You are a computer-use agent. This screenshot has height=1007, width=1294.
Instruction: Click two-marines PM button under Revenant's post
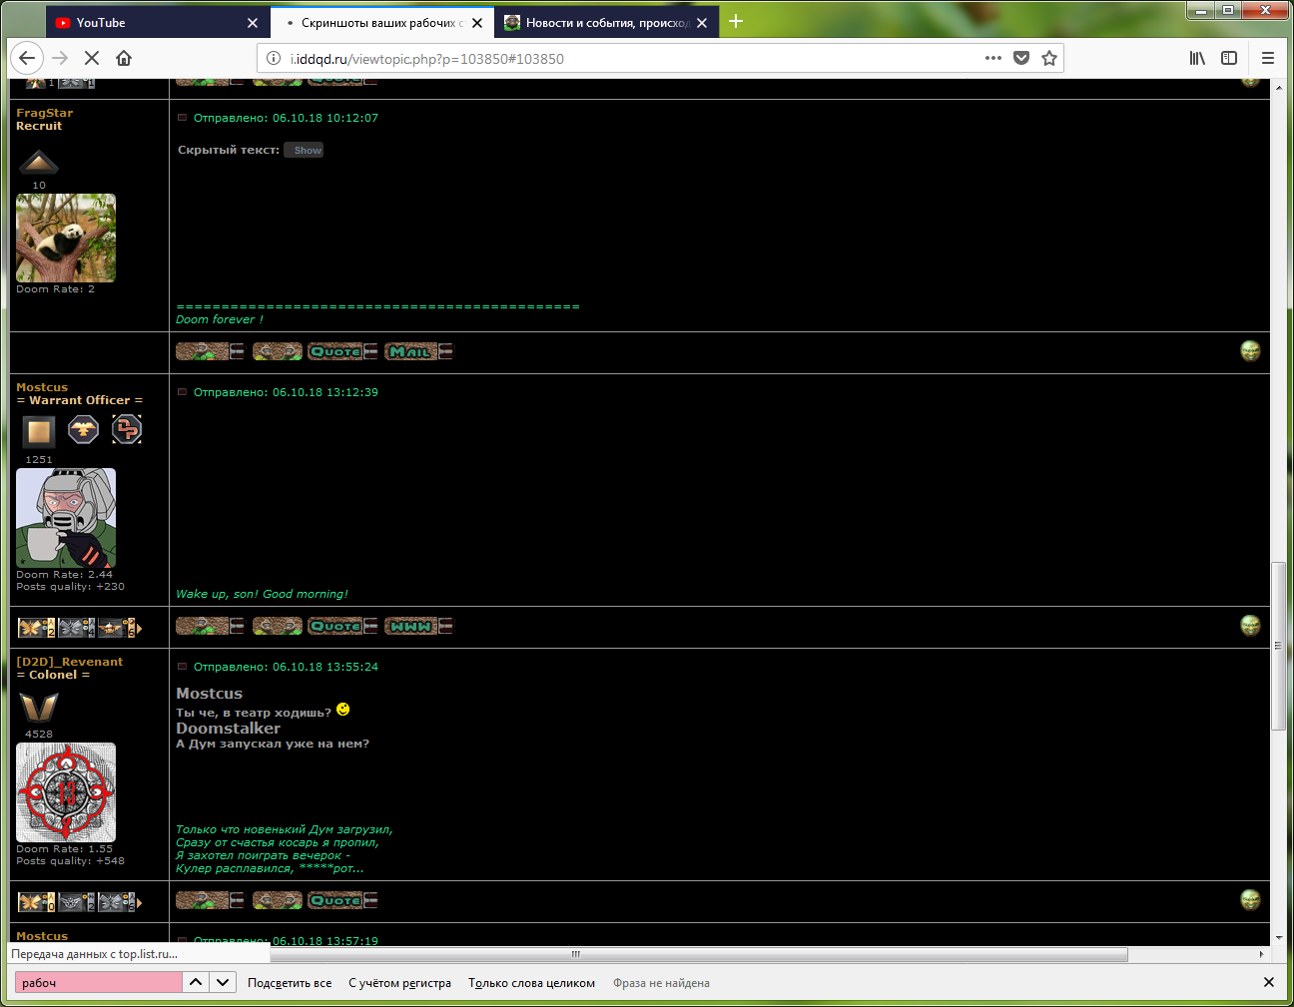coord(278,900)
